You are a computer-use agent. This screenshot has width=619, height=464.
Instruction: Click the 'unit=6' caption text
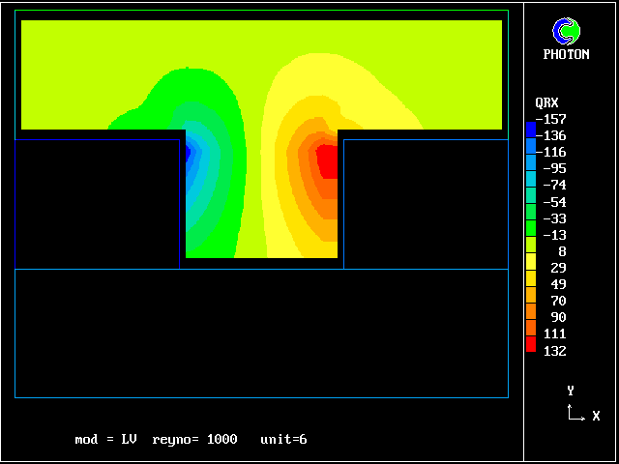[x=283, y=440]
